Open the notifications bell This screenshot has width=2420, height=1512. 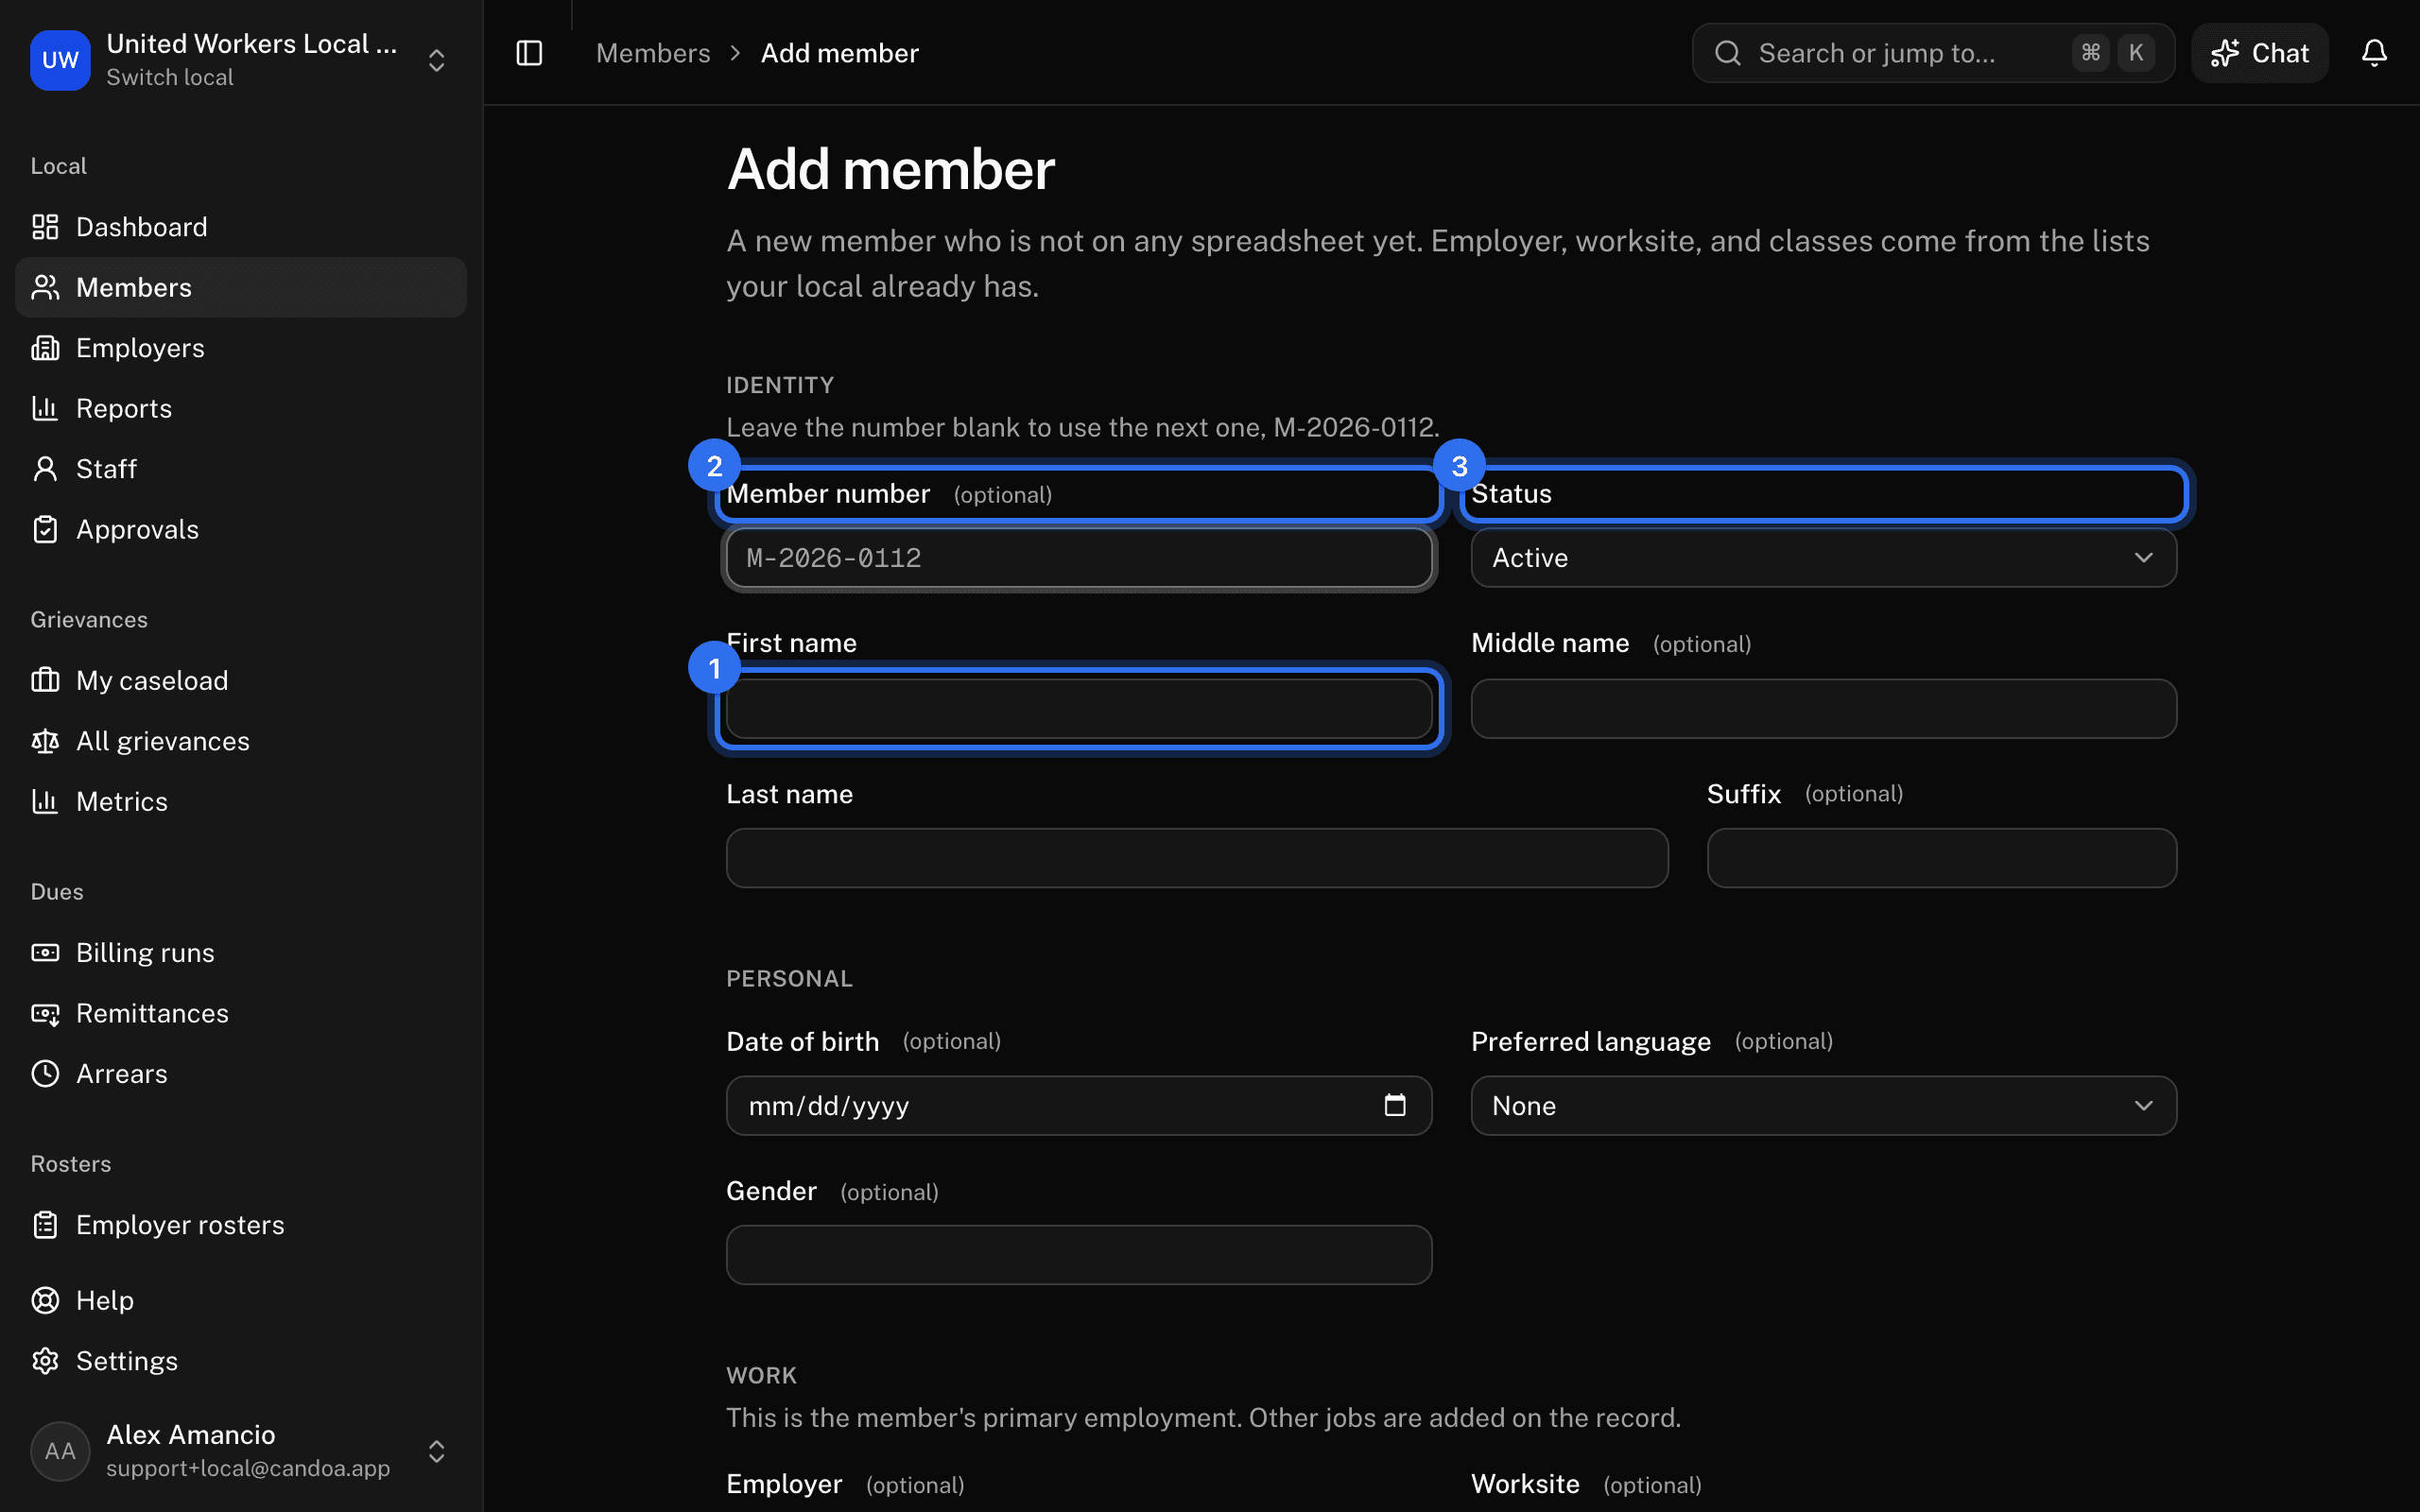coord(2374,53)
